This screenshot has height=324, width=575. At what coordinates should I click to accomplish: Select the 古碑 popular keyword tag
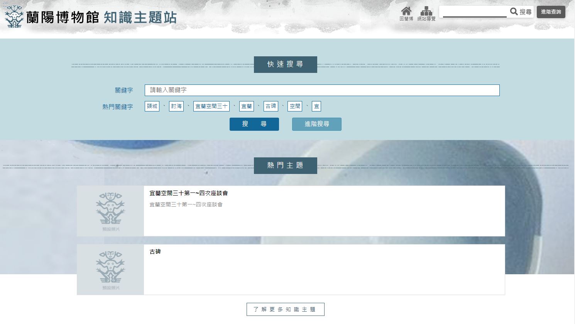point(271,106)
